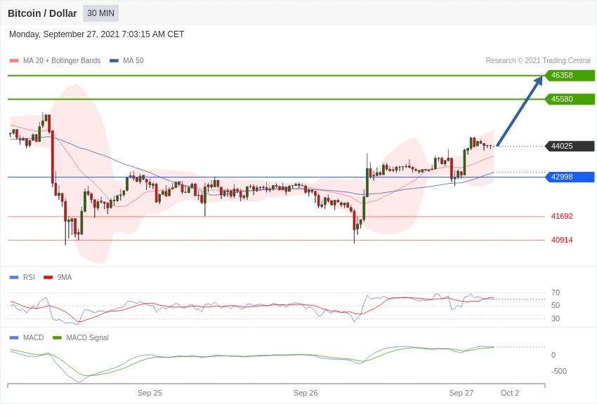Click the Sep 25 date axis label
The width and height of the screenshot is (597, 404).
[x=150, y=393]
